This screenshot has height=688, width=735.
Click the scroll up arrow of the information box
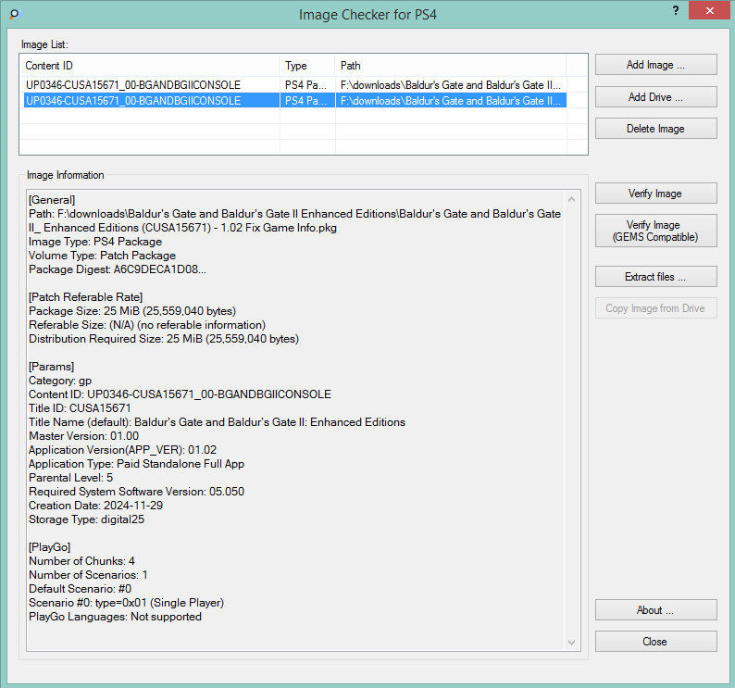click(x=571, y=199)
